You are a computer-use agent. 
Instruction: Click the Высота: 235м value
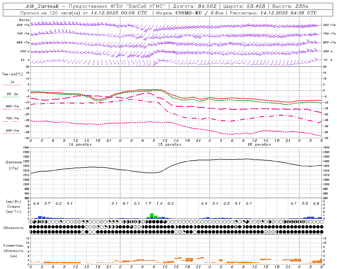[x=290, y=7]
